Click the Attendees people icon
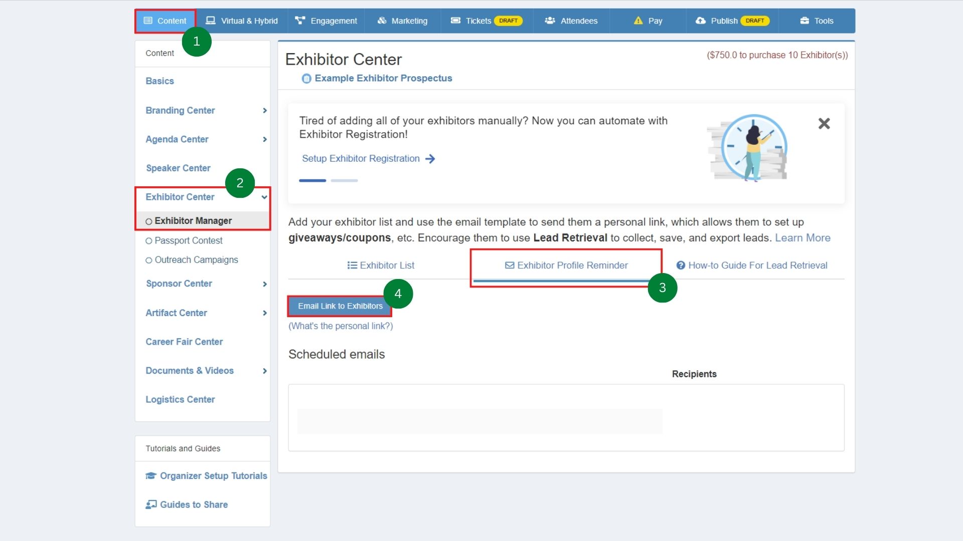 (x=550, y=21)
